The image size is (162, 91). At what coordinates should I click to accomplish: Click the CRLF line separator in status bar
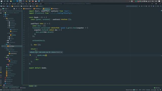tap(140, 90)
